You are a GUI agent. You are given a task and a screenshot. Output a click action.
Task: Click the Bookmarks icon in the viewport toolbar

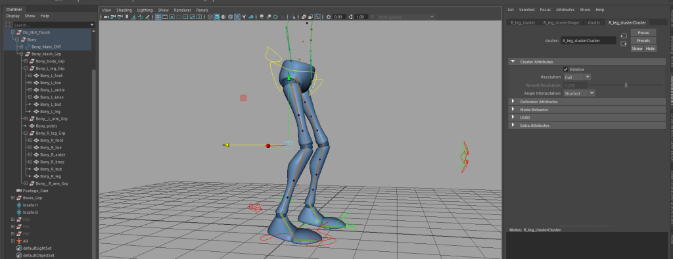tap(127, 16)
